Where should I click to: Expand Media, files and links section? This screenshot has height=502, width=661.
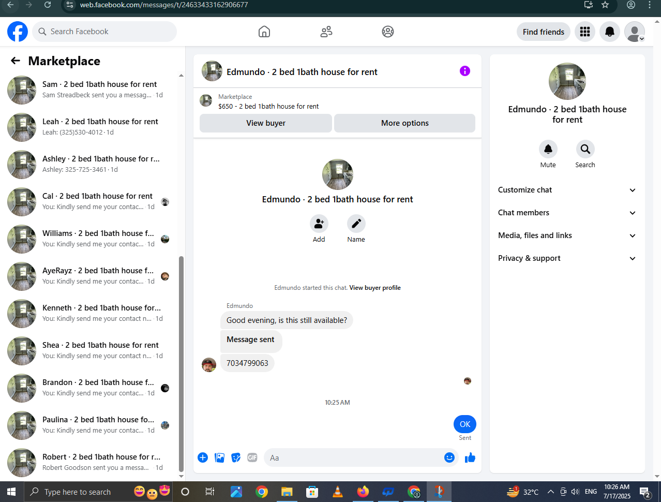coord(567,235)
